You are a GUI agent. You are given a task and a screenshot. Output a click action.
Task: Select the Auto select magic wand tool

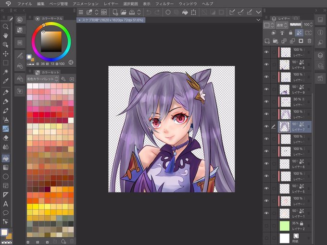(x=6, y=72)
